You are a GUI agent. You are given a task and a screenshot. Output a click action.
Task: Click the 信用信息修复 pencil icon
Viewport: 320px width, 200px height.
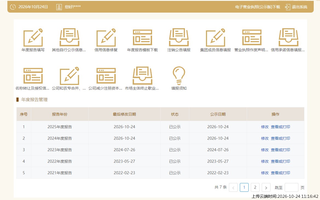[x=106, y=38]
